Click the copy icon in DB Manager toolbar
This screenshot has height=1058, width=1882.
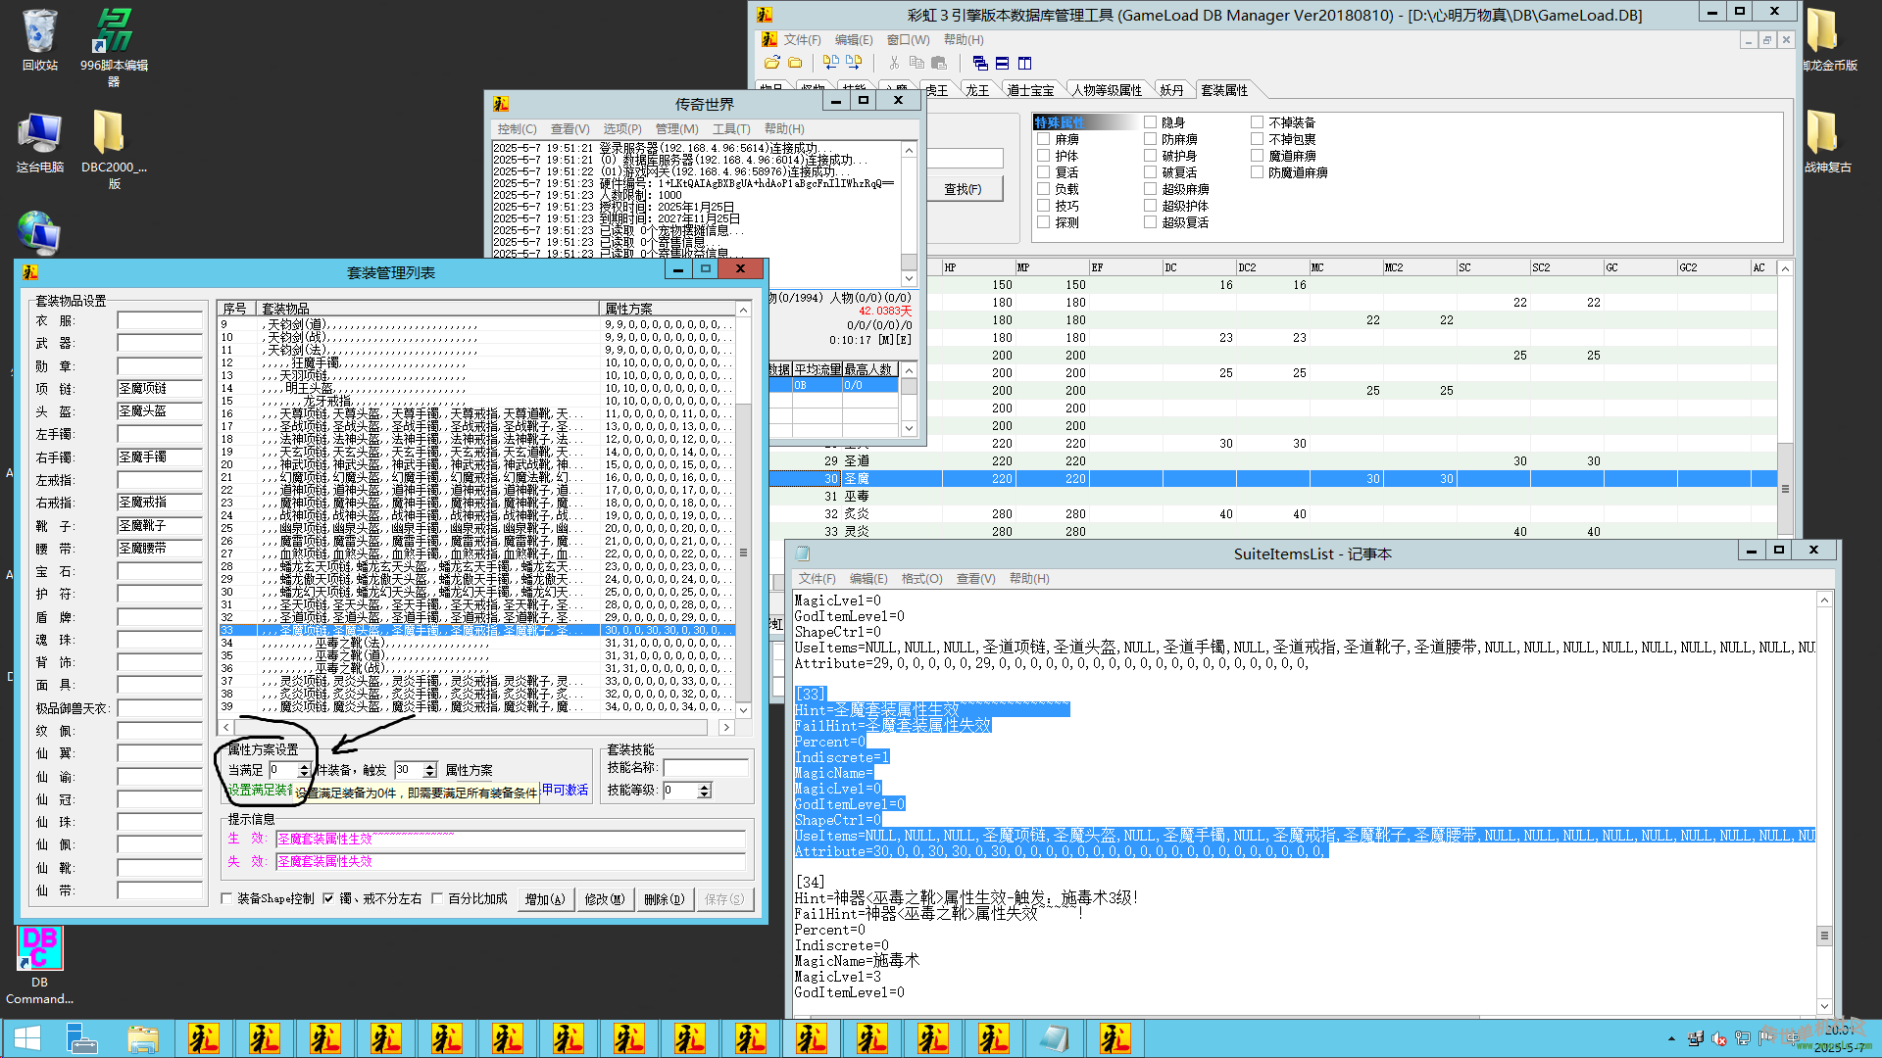(916, 63)
